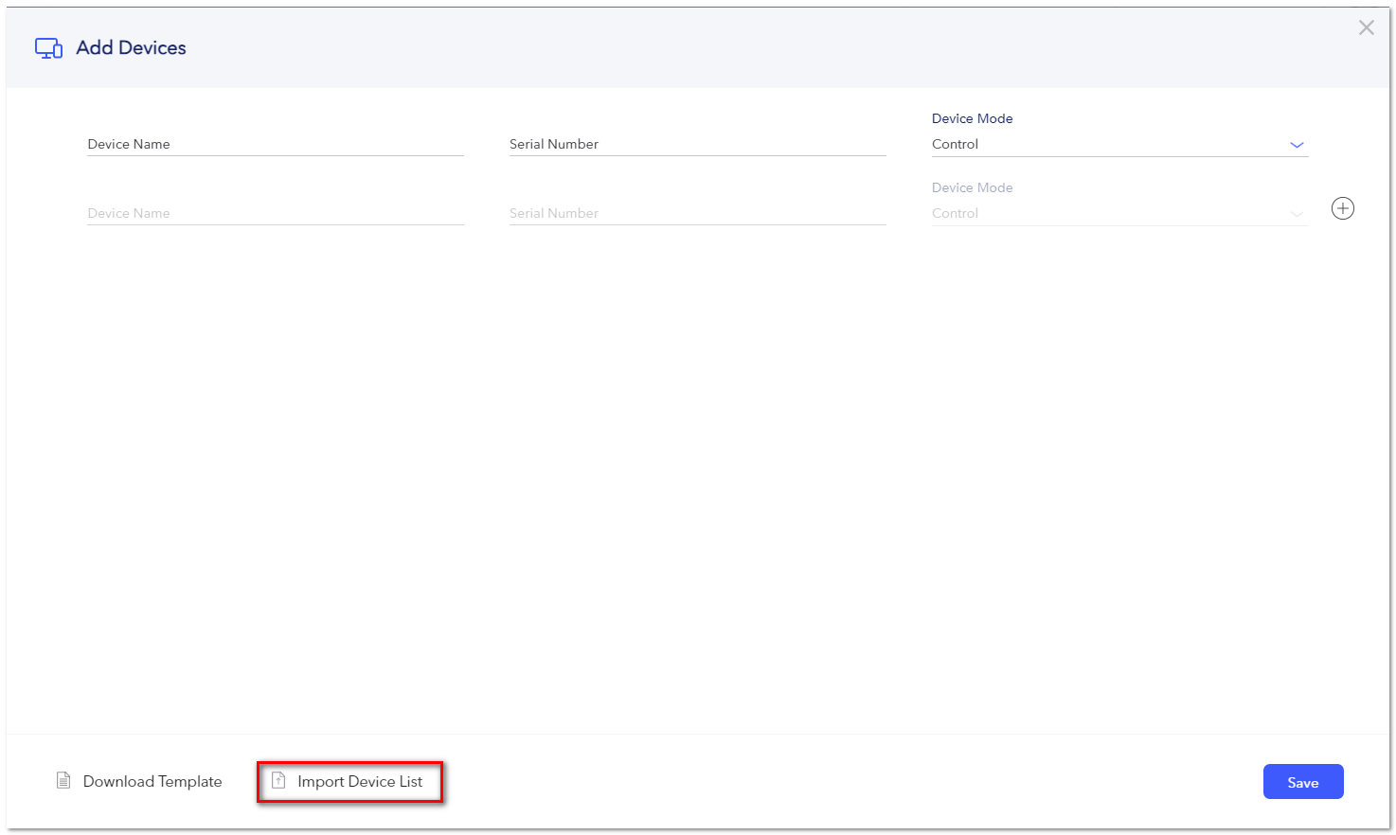
Task: Save the device entries
Action: point(1302,782)
